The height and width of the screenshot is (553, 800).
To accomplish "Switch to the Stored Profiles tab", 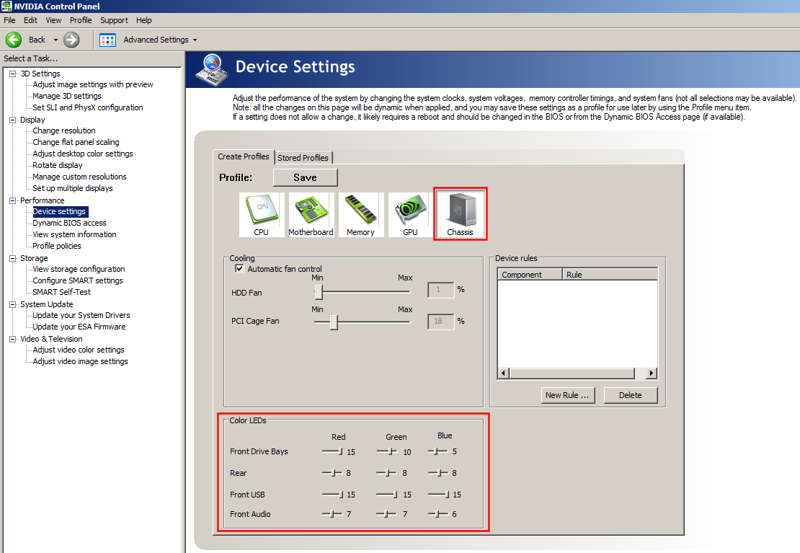I will coord(303,158).
